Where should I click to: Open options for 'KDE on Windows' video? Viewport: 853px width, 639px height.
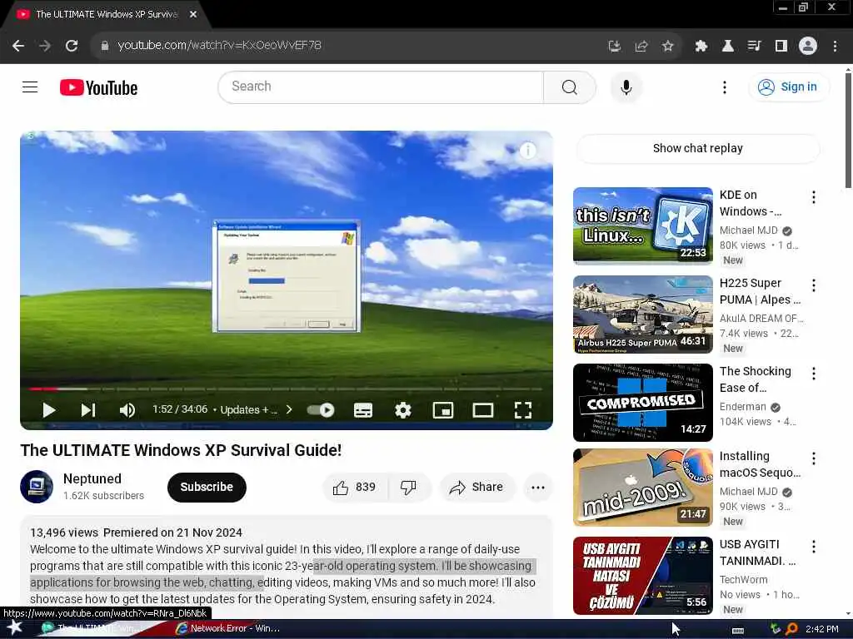point(813,197)
